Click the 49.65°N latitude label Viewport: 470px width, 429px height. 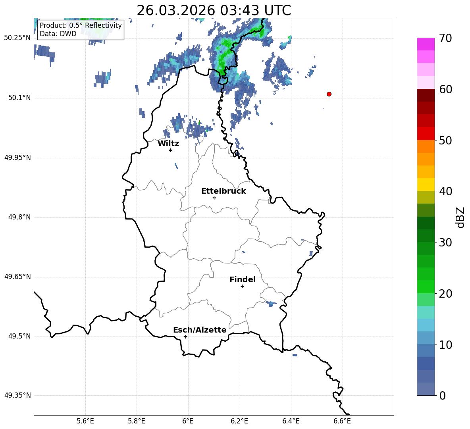point(17,276)
